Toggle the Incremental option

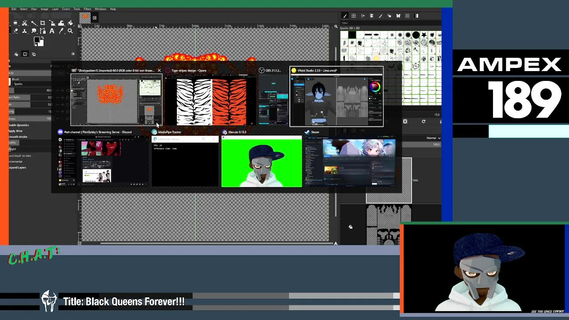click(x=16, y=161)
